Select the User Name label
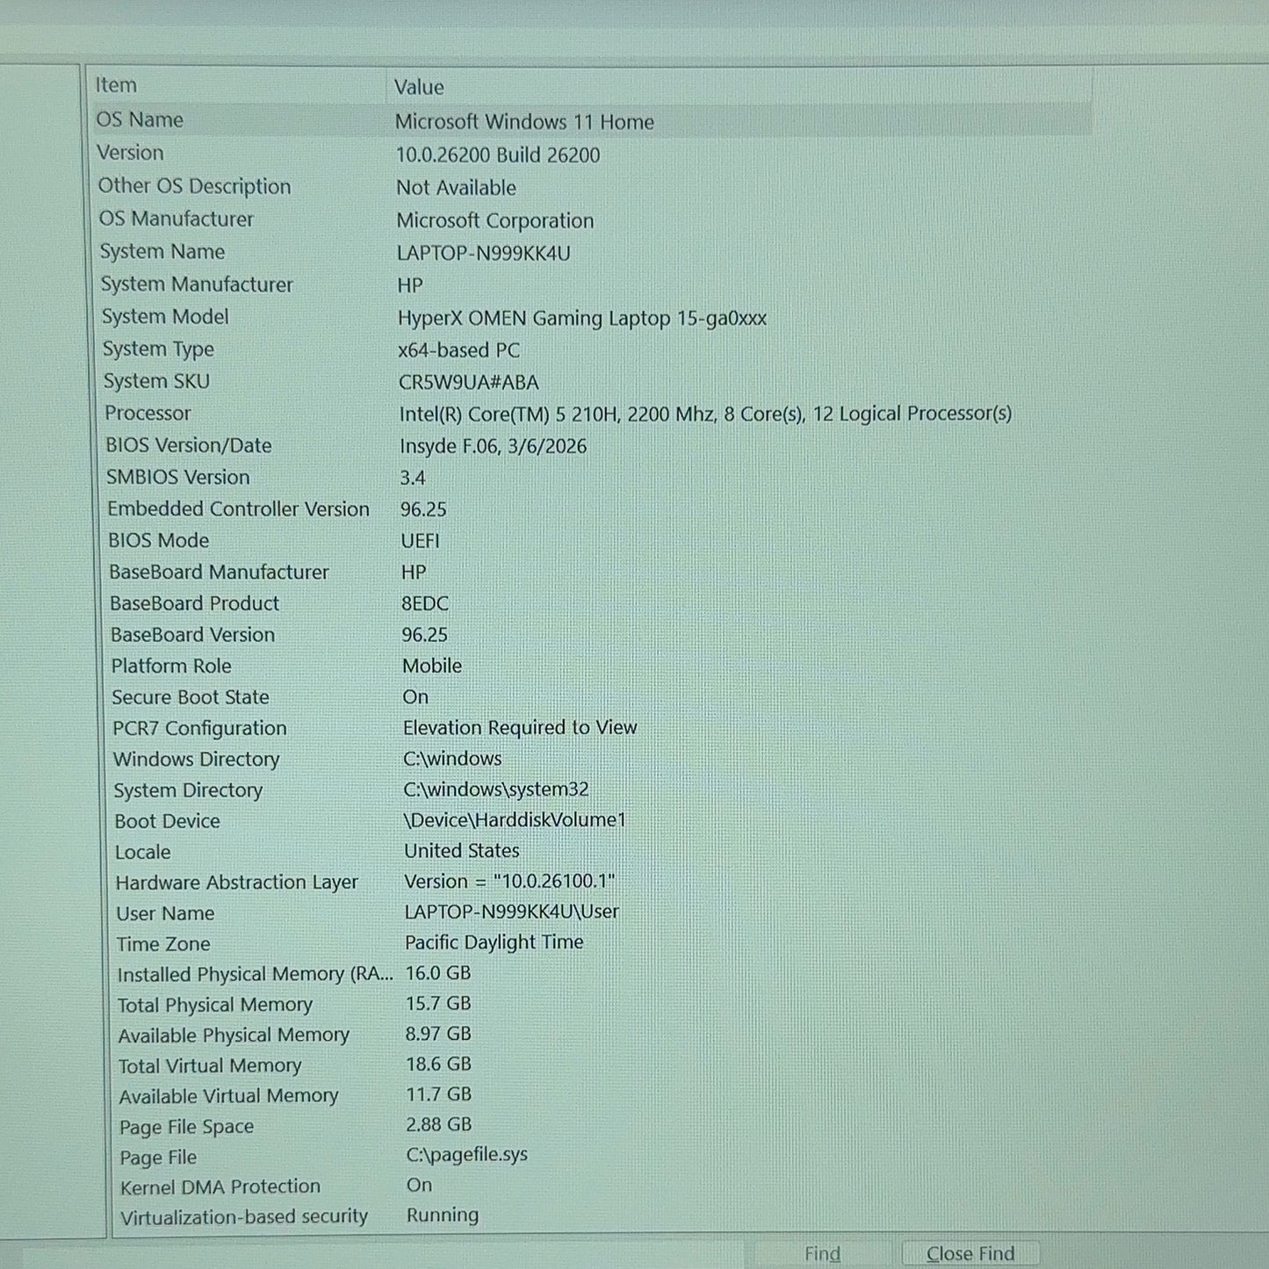 tap(165, 913)
